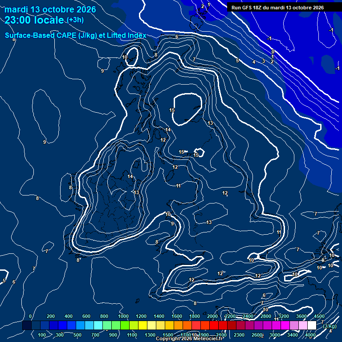Click the orange 1600 legend swatch
The height and width of the screenshot is (342, 342).
pos(178,325)
